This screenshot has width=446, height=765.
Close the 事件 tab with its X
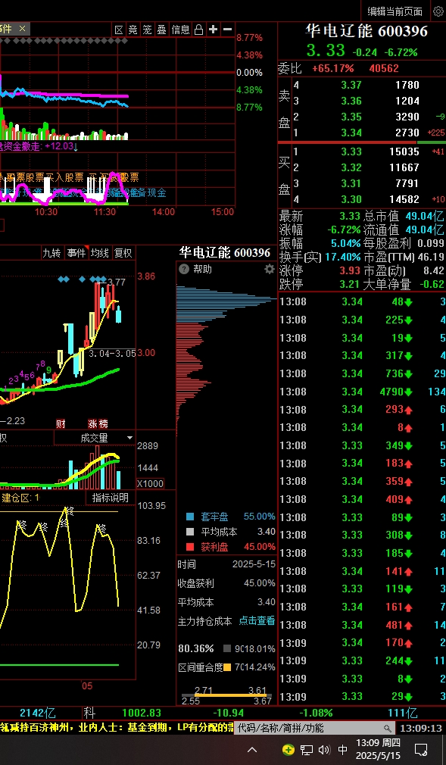coord(22,30)
